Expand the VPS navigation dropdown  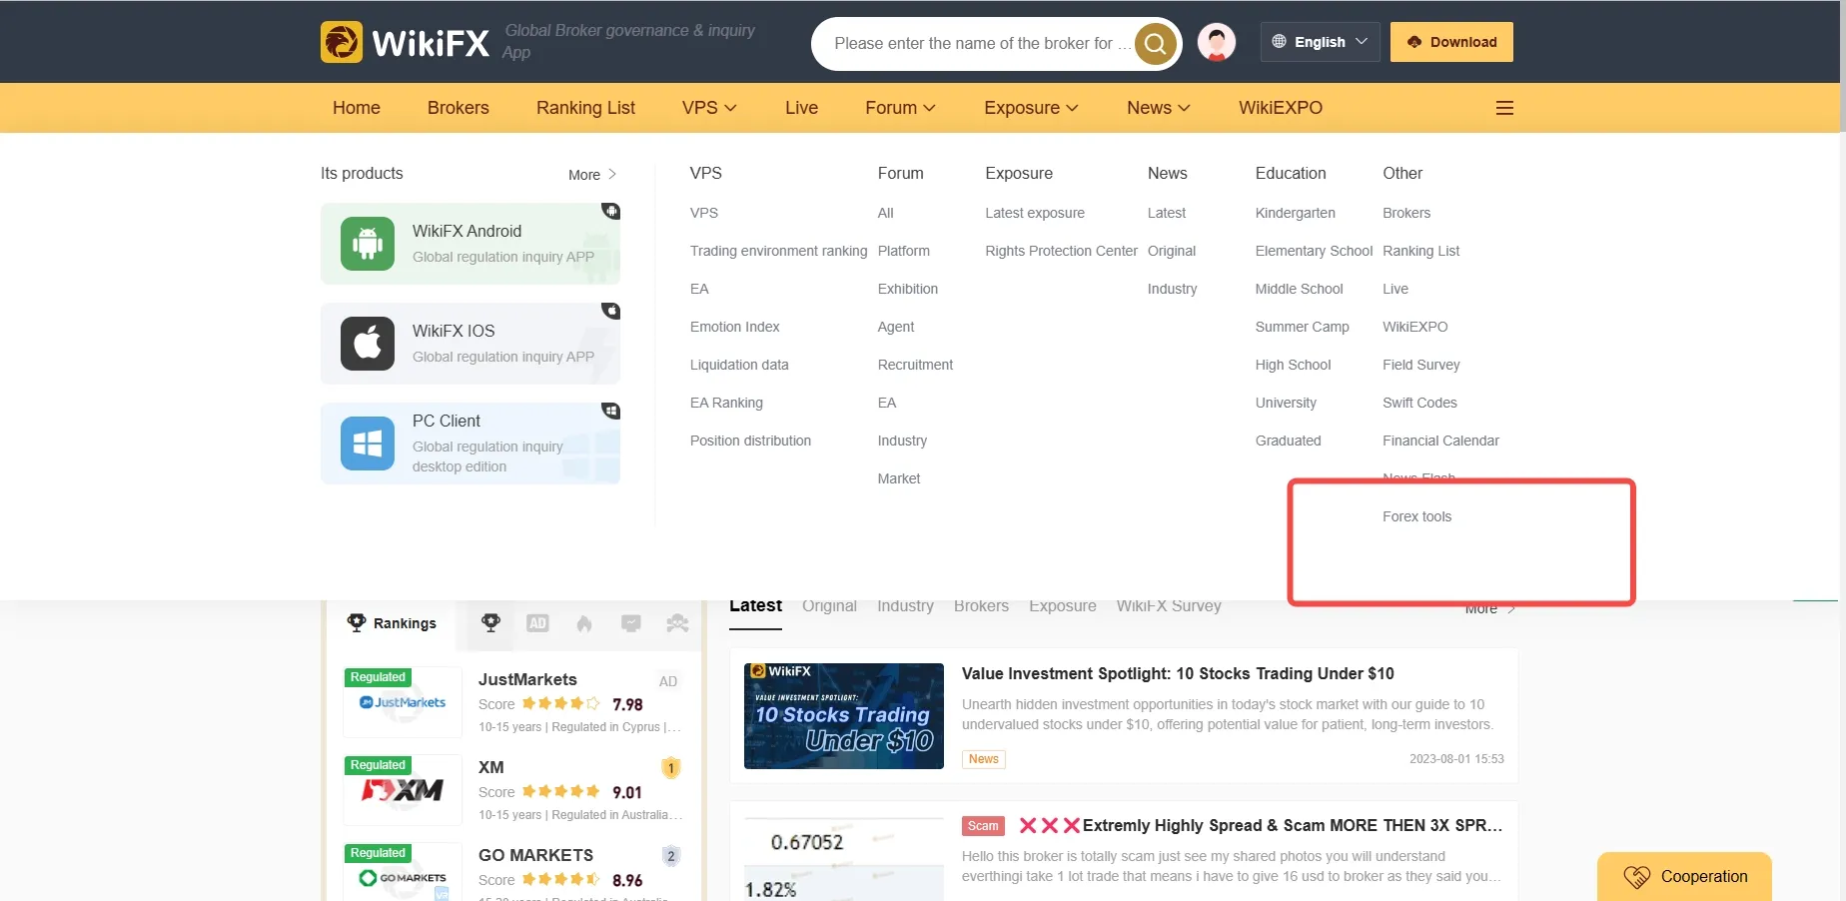(709, 108)
